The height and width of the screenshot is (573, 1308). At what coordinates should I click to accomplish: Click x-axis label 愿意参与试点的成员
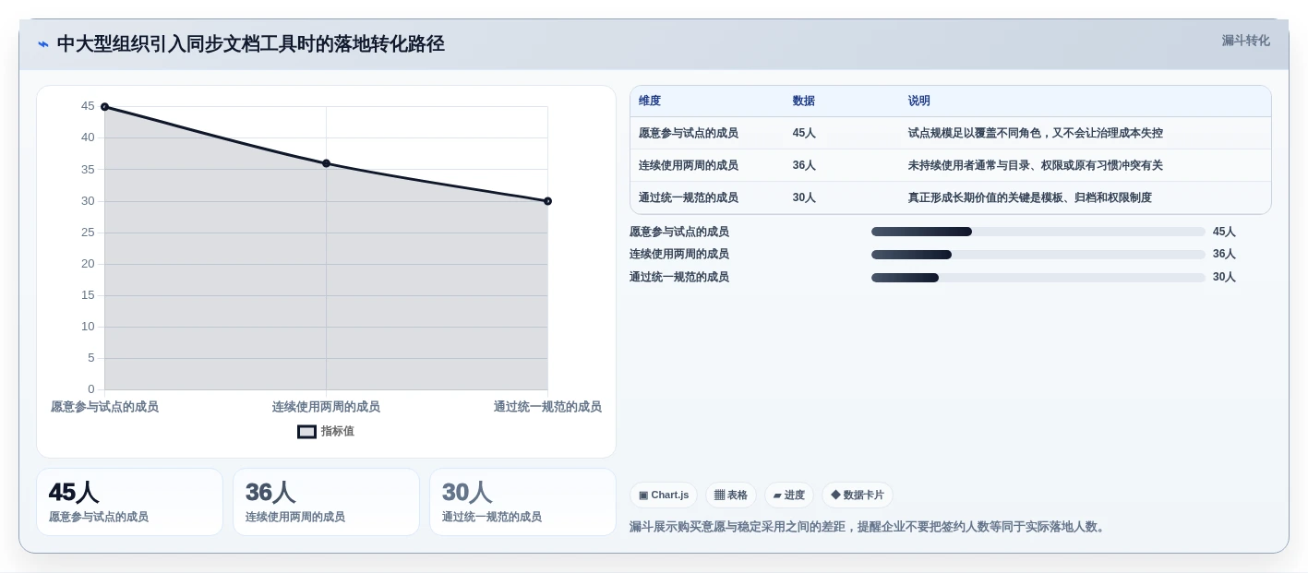click(104, 407)
